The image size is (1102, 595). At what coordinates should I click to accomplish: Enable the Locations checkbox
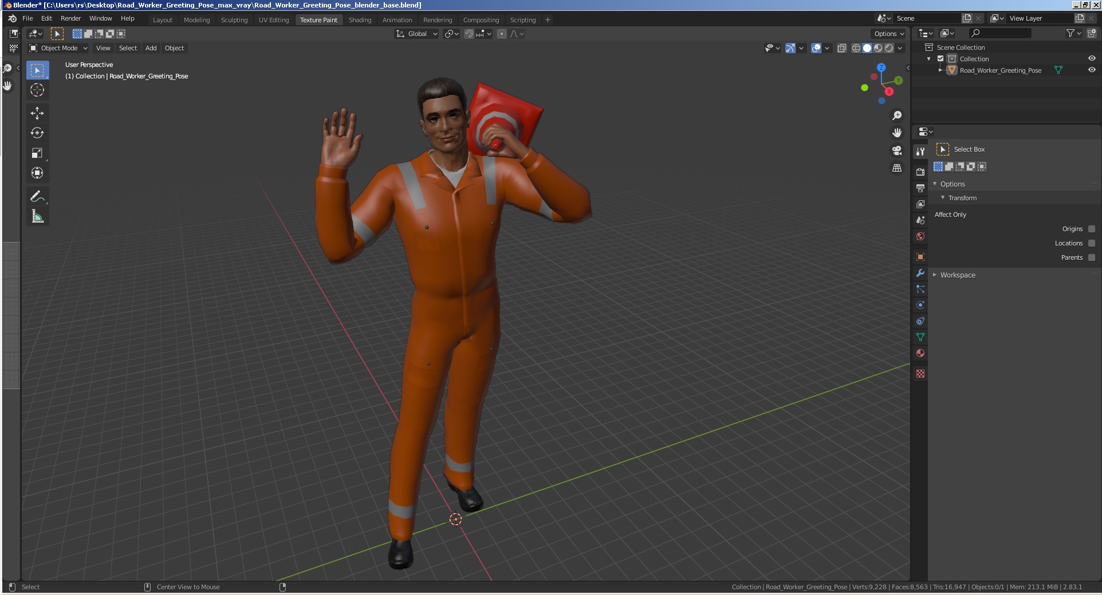click(x=1092, y=243)
